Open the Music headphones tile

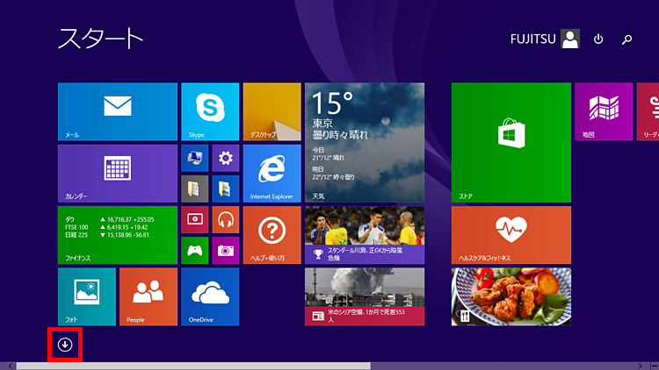coord(226,219)
